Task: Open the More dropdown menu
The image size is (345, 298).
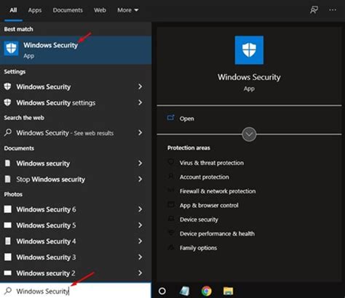Action: pyautogui.click(x=128, y=10)
